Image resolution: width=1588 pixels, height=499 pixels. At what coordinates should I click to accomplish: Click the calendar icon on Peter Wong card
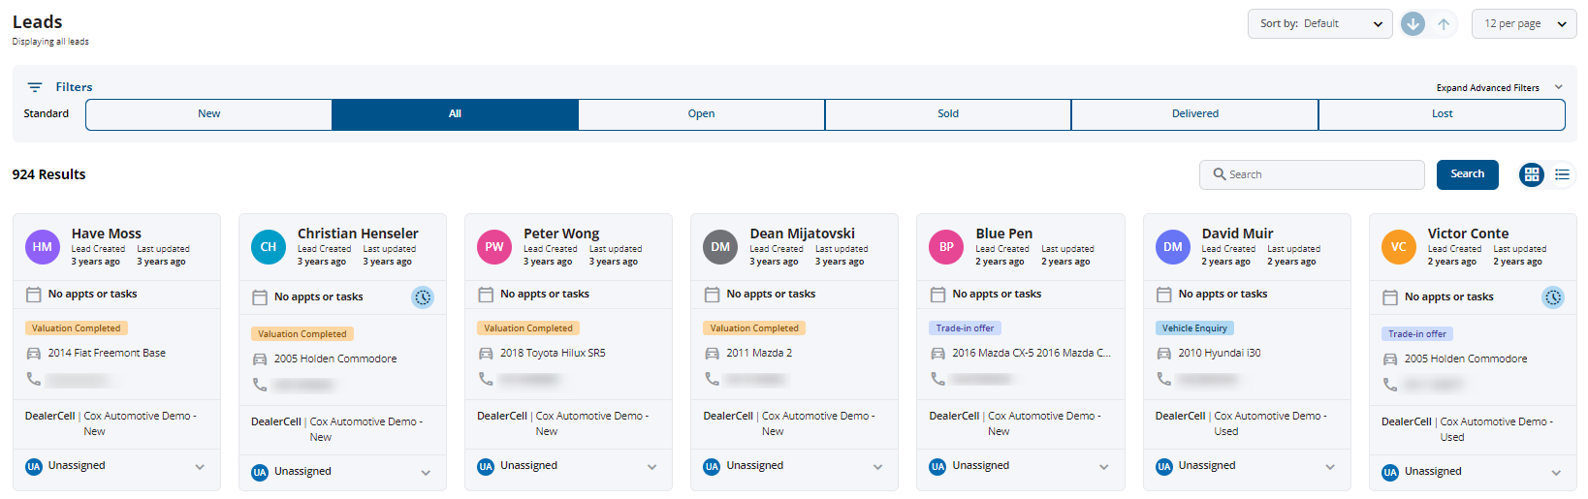486,295
